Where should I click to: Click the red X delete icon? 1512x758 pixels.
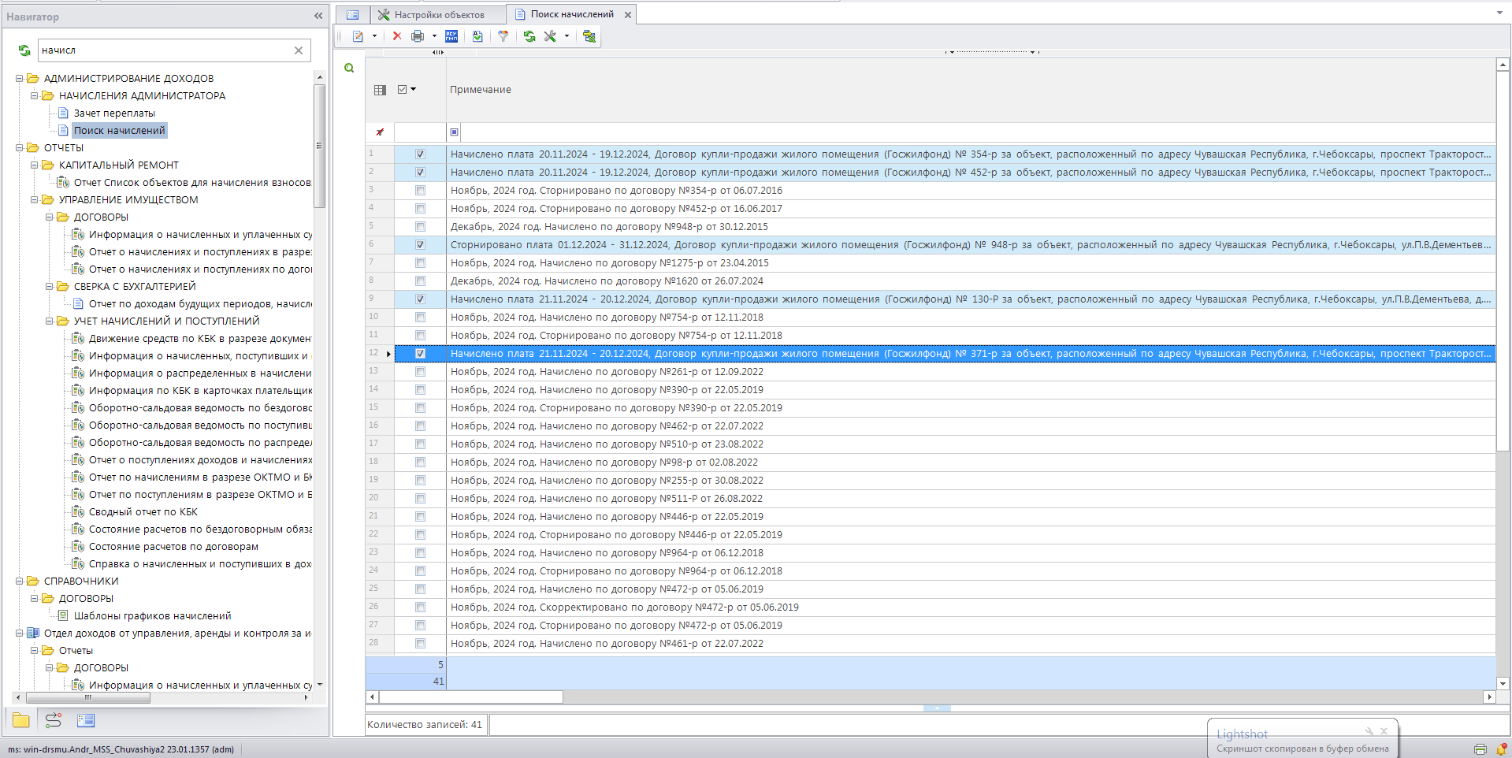point(397,36)
